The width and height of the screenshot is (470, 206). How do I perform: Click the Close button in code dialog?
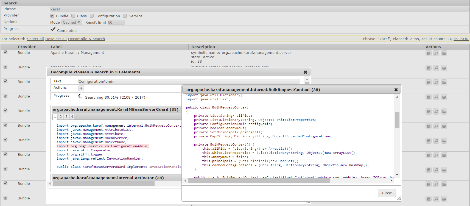click(387, 193)
